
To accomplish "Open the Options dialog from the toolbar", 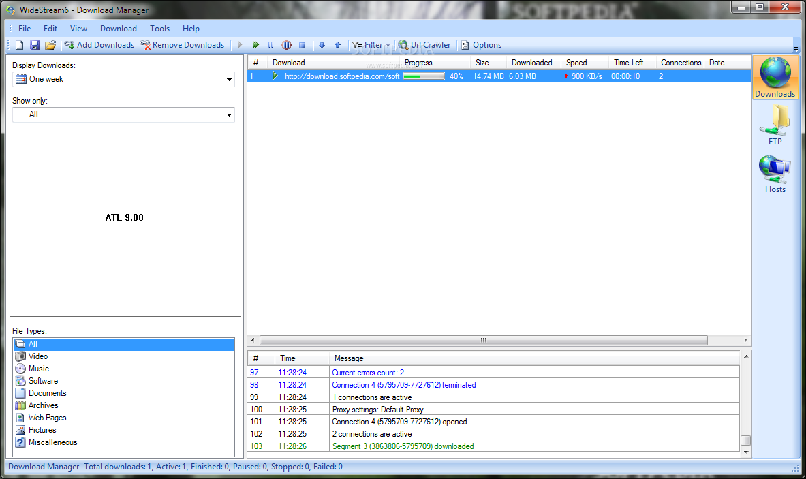I will pyautogui.click(x=481, y=45).
